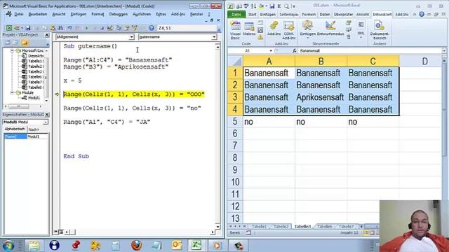Select DieseArbeitsmappe in project tree

click(x=36, y=56)
